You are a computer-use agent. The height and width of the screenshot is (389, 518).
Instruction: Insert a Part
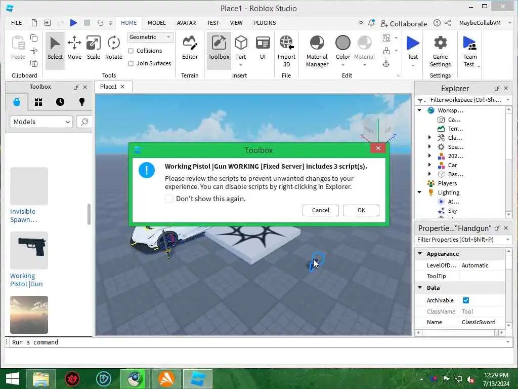pos(240,48)
